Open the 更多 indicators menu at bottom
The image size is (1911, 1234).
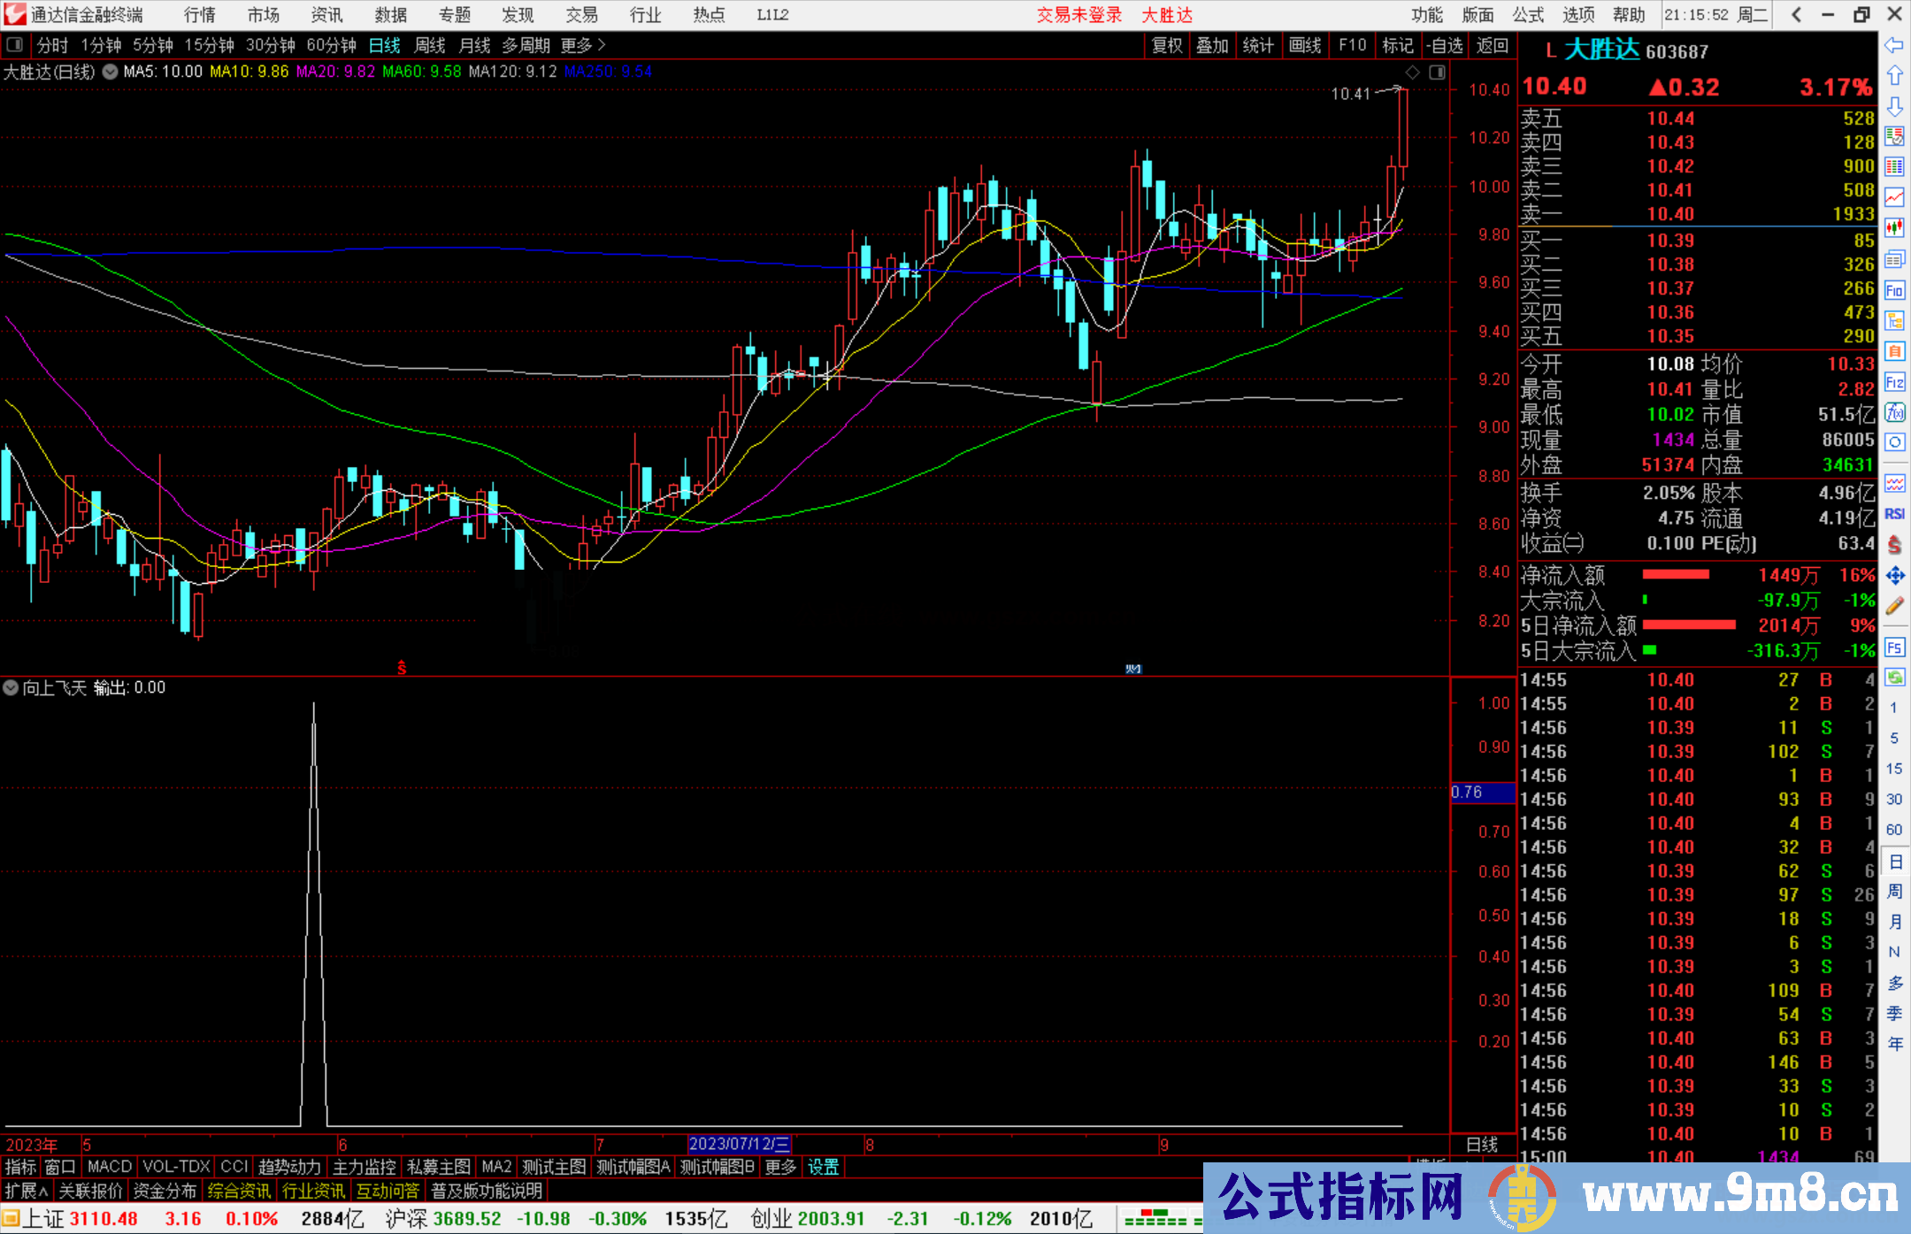coord(780,1167)
